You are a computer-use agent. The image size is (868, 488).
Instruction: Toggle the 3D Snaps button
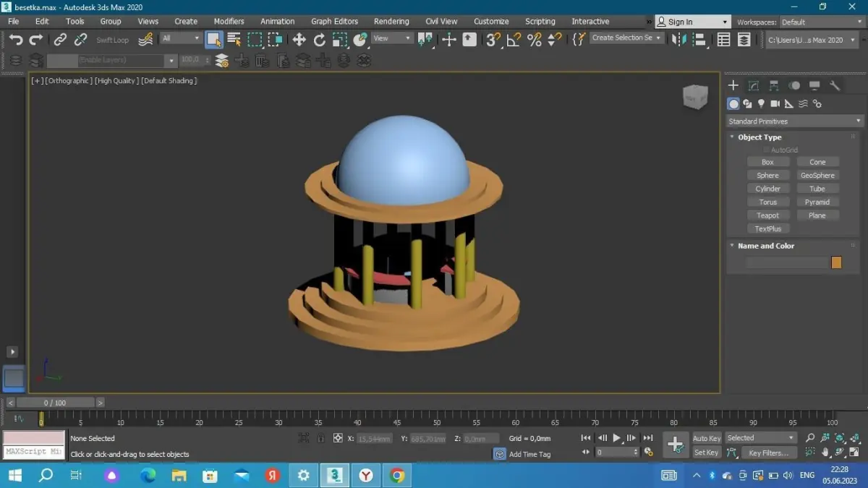coord(493,40)
